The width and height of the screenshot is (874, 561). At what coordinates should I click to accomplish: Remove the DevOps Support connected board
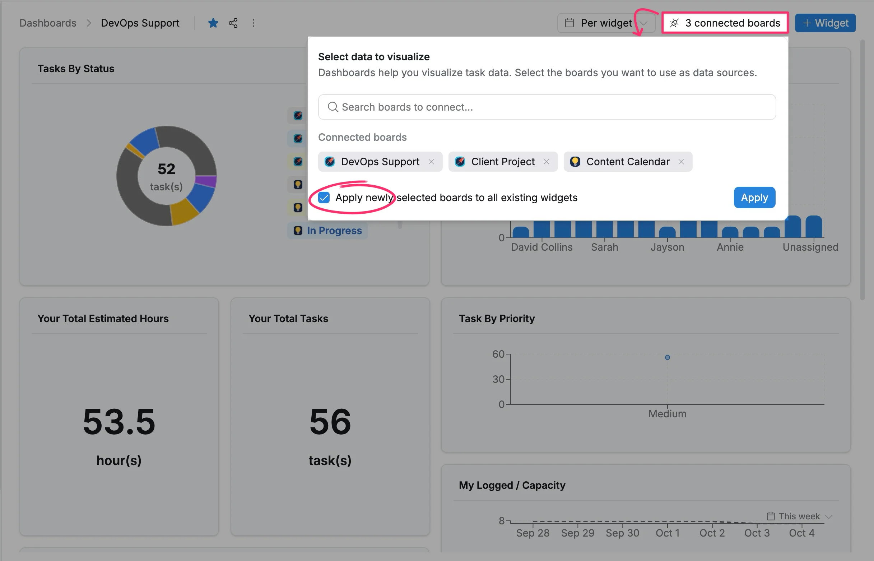(431, 161)
